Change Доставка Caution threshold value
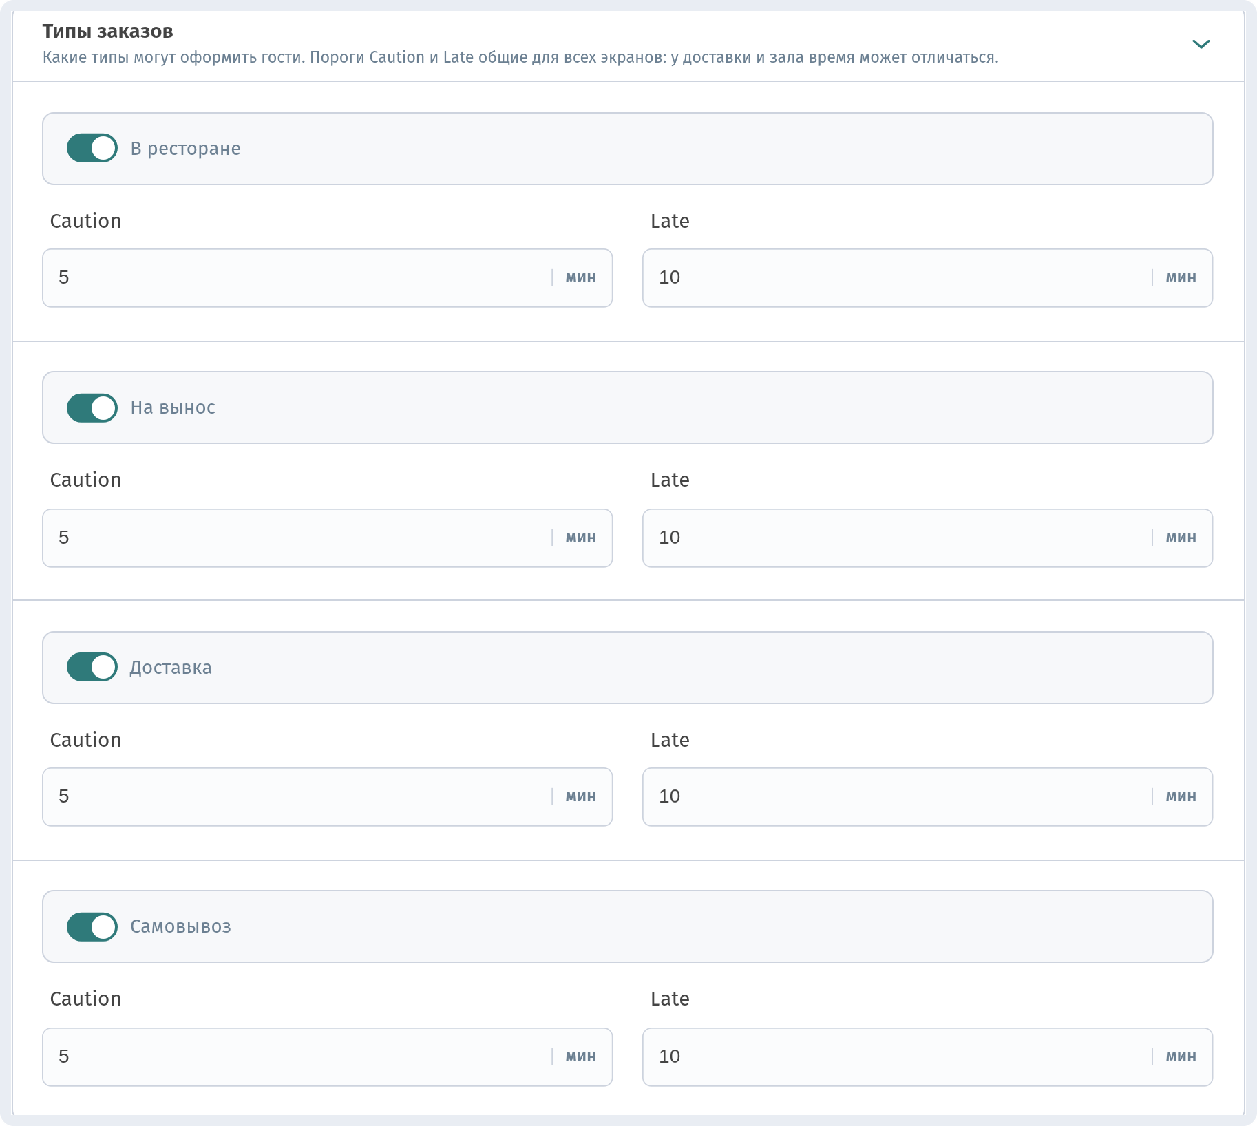Screen dimensions: 1257x1126 click(328, 797)
